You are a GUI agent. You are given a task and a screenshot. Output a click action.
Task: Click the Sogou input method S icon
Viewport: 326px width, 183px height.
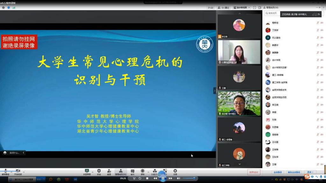point(307,177)
